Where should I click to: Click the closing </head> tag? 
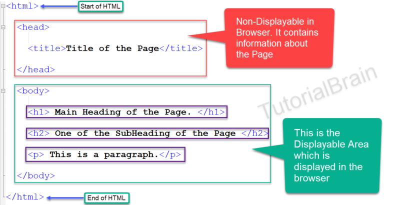(x=35, y=69)
